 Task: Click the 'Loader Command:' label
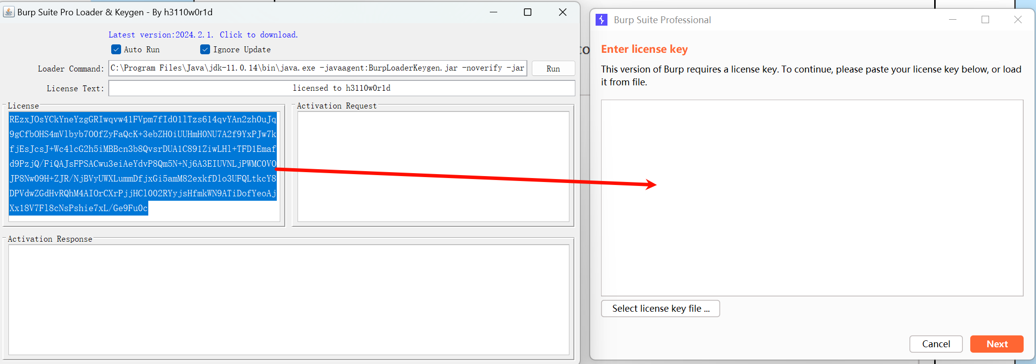click(x=71, y=69)
